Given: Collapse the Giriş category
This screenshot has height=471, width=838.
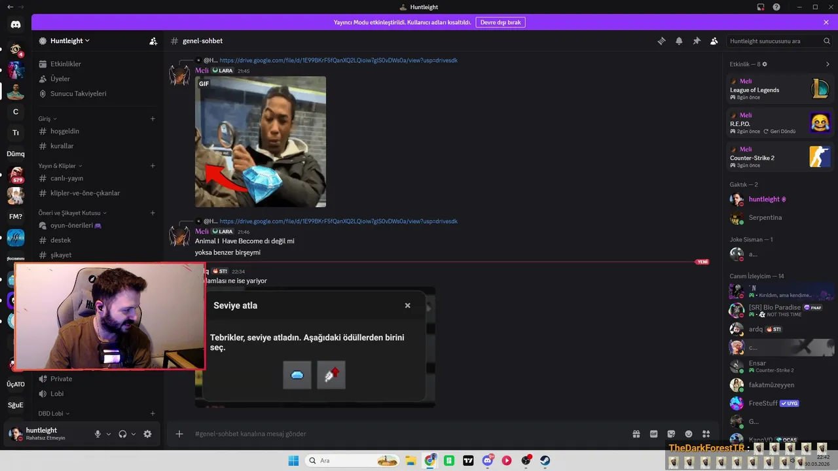Looking at the screenshot, I should pyautogui.click(x=48, y=118).
